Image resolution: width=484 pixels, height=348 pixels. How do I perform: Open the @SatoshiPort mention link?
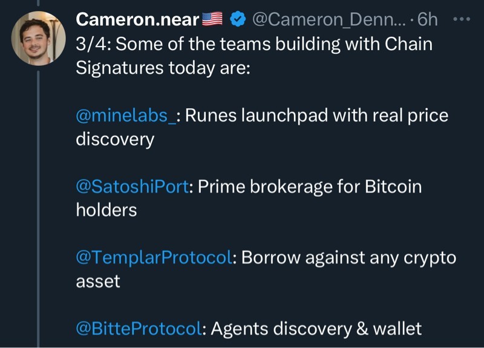pyautogui.click(x=132, y=186)
